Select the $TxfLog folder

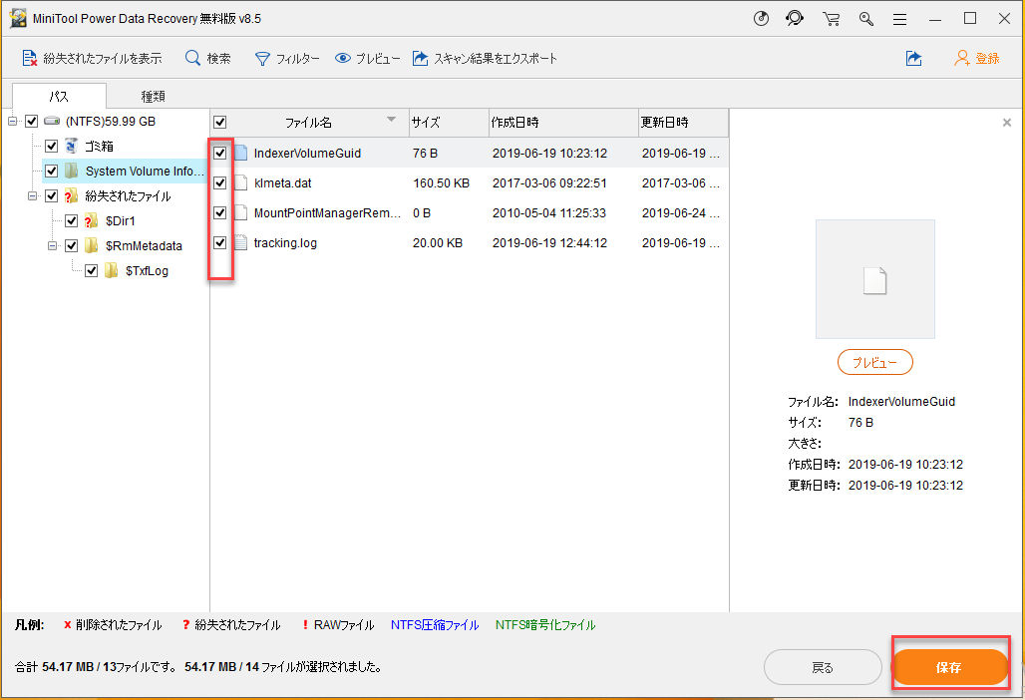[x=148, y=270]
